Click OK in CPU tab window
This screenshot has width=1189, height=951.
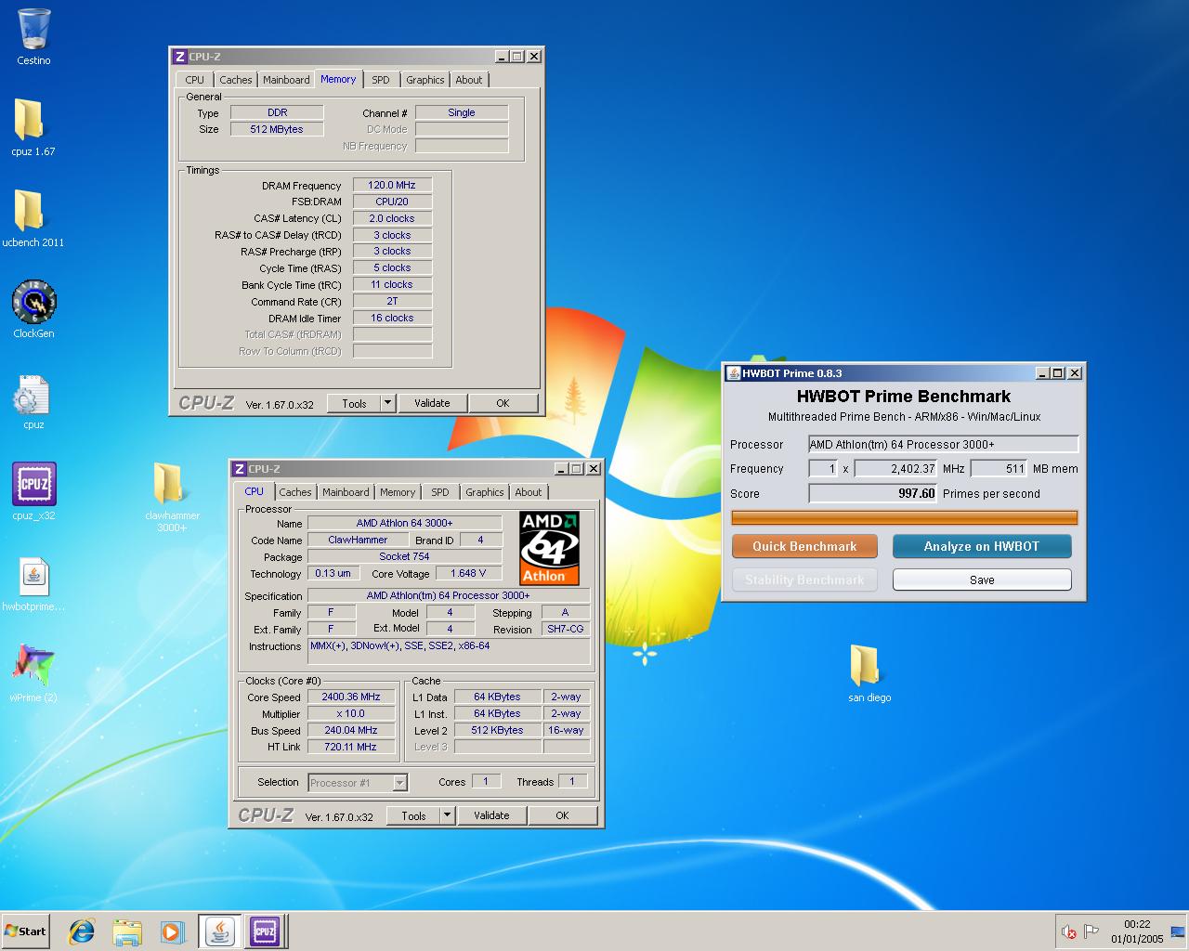point(562,815)
